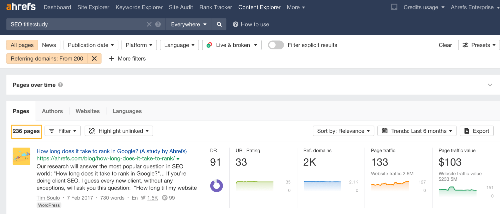Click the Export download button

pyautogui.click(x=476, y=131)
